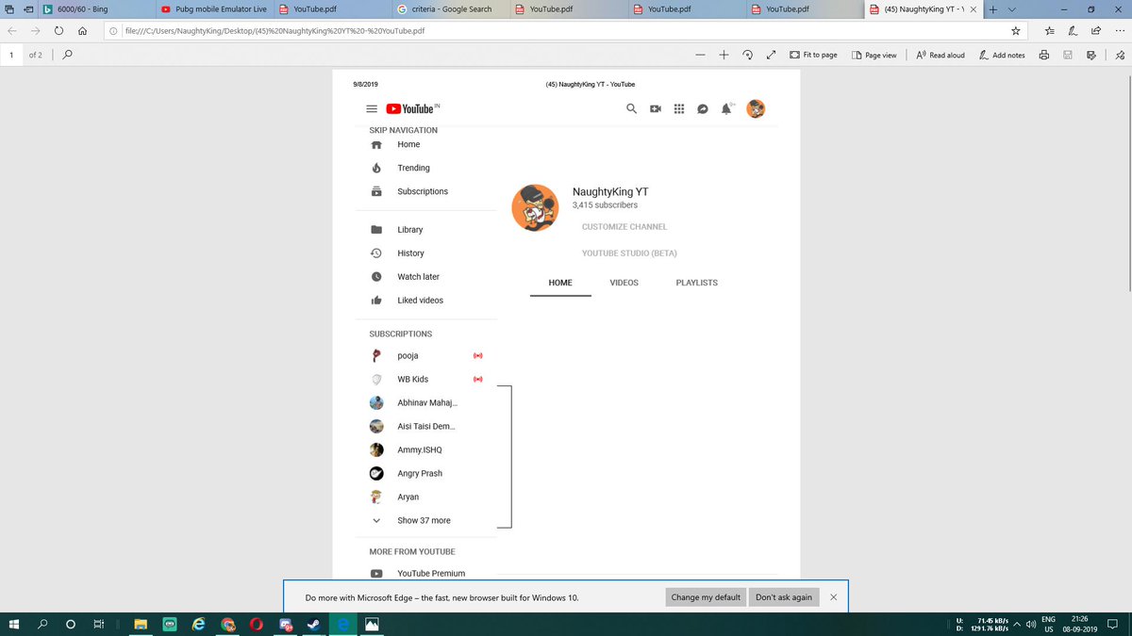Viewport: 1132px width, 636px height.
Task: Open the YouTube apps grid icon
Action: point(678,109)
